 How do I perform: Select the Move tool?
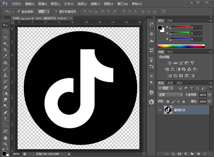pos(5,25)
